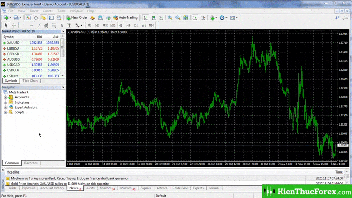Switch to the Favorites tab

pyautogui.click(x=31, y=163)
